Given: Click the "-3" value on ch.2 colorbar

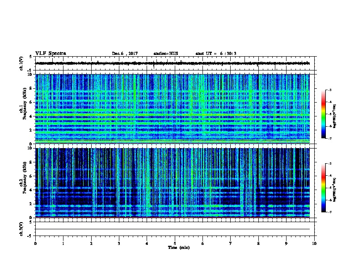Looking at the screenshot, I should (x=329, y=164).
